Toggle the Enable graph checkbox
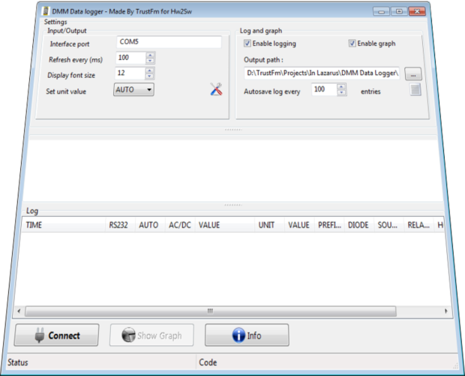465x376 pixels. coord(352,44)
